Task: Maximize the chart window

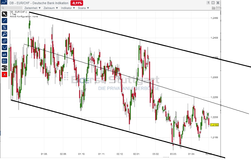Action: [x=213, y=3]
